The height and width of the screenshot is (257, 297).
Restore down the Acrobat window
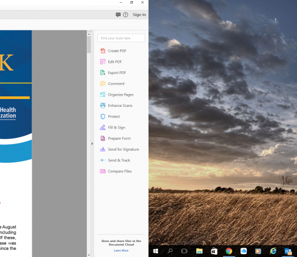coord(132,2)
